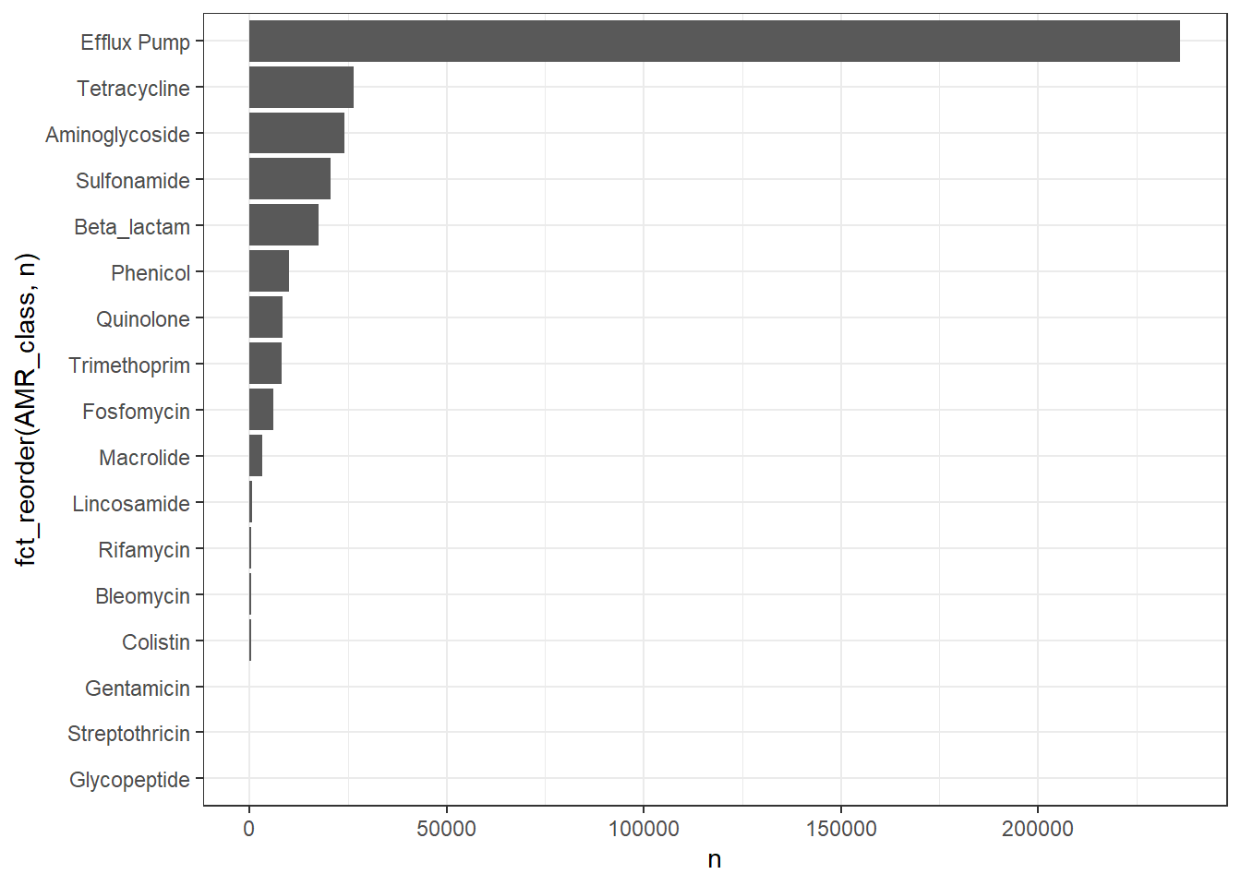Click the 100000 x-axis tick label

(644, 829)
